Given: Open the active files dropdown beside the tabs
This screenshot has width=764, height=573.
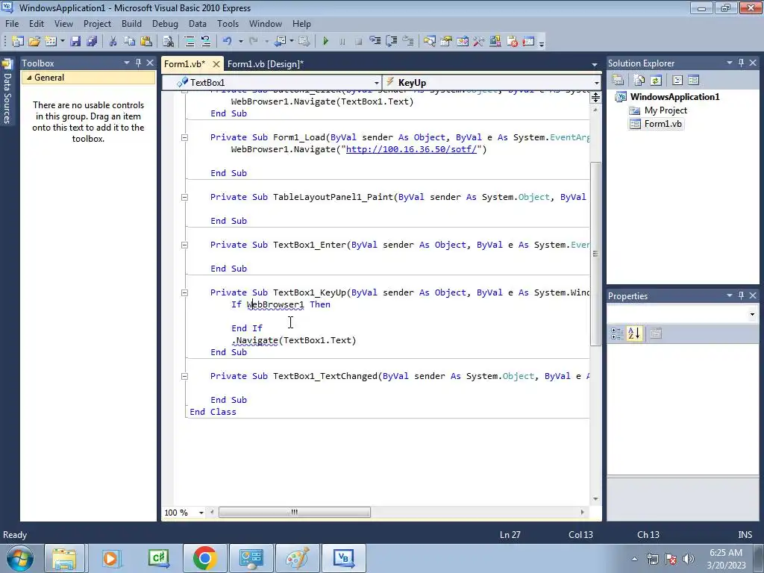Looking at the screenshot, I should click(595, 64).
